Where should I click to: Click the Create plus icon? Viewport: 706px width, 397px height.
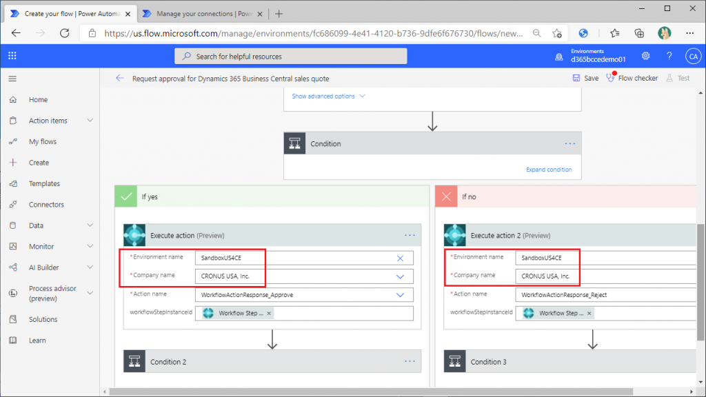click(13, 163)
